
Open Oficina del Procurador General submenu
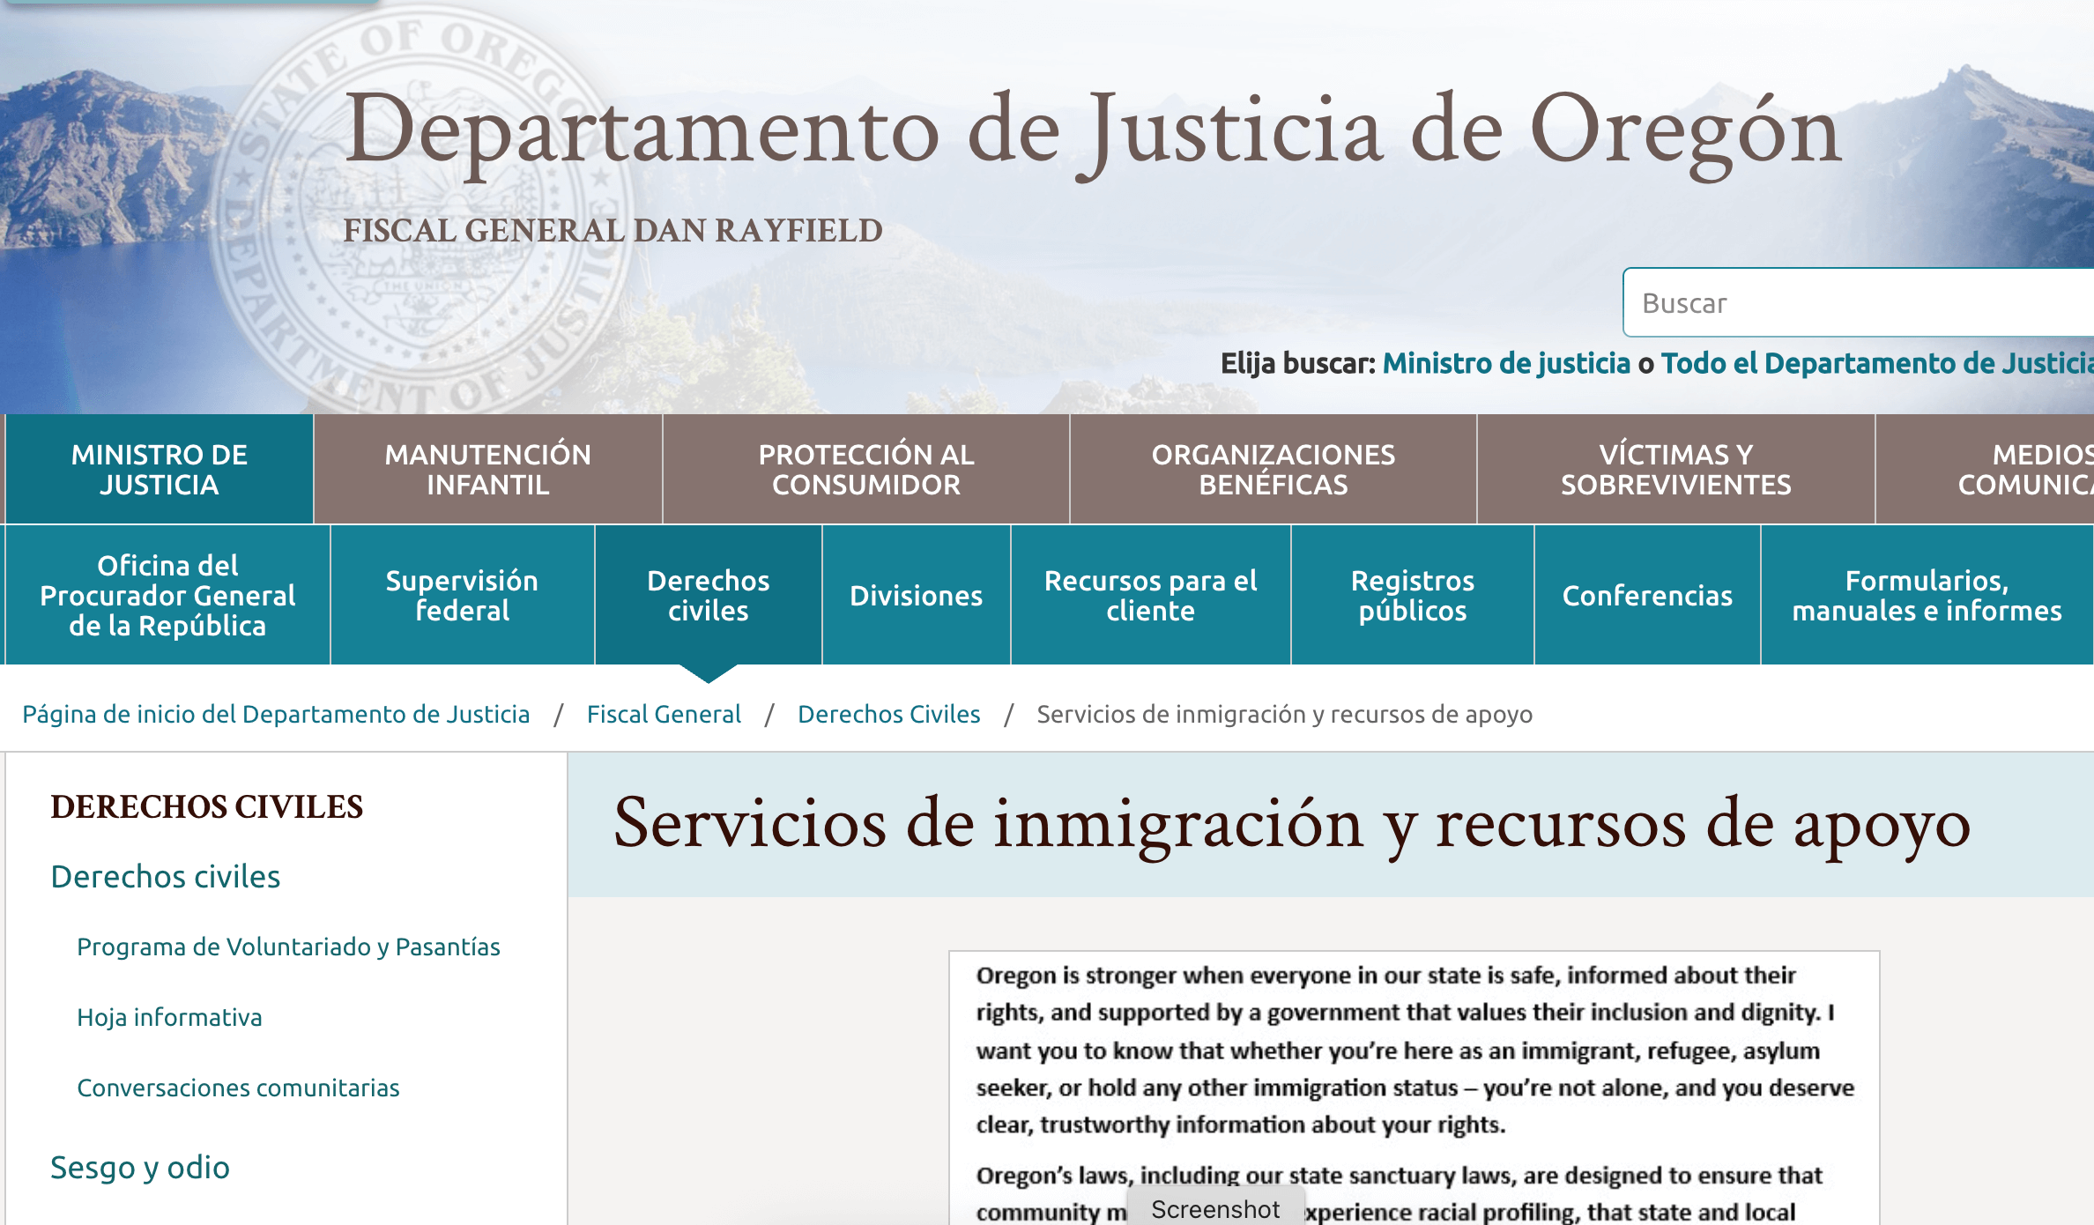tap(167, 595)
